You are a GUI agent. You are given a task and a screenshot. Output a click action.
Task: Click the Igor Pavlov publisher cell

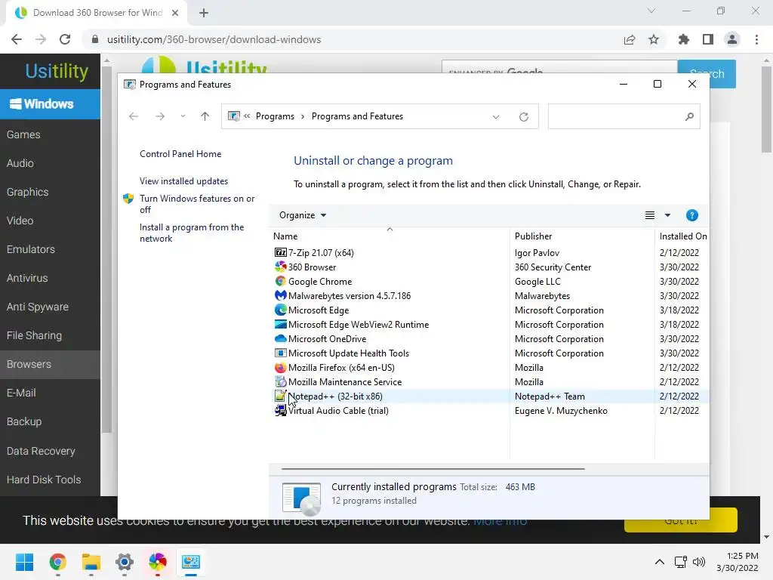(537, 252)
